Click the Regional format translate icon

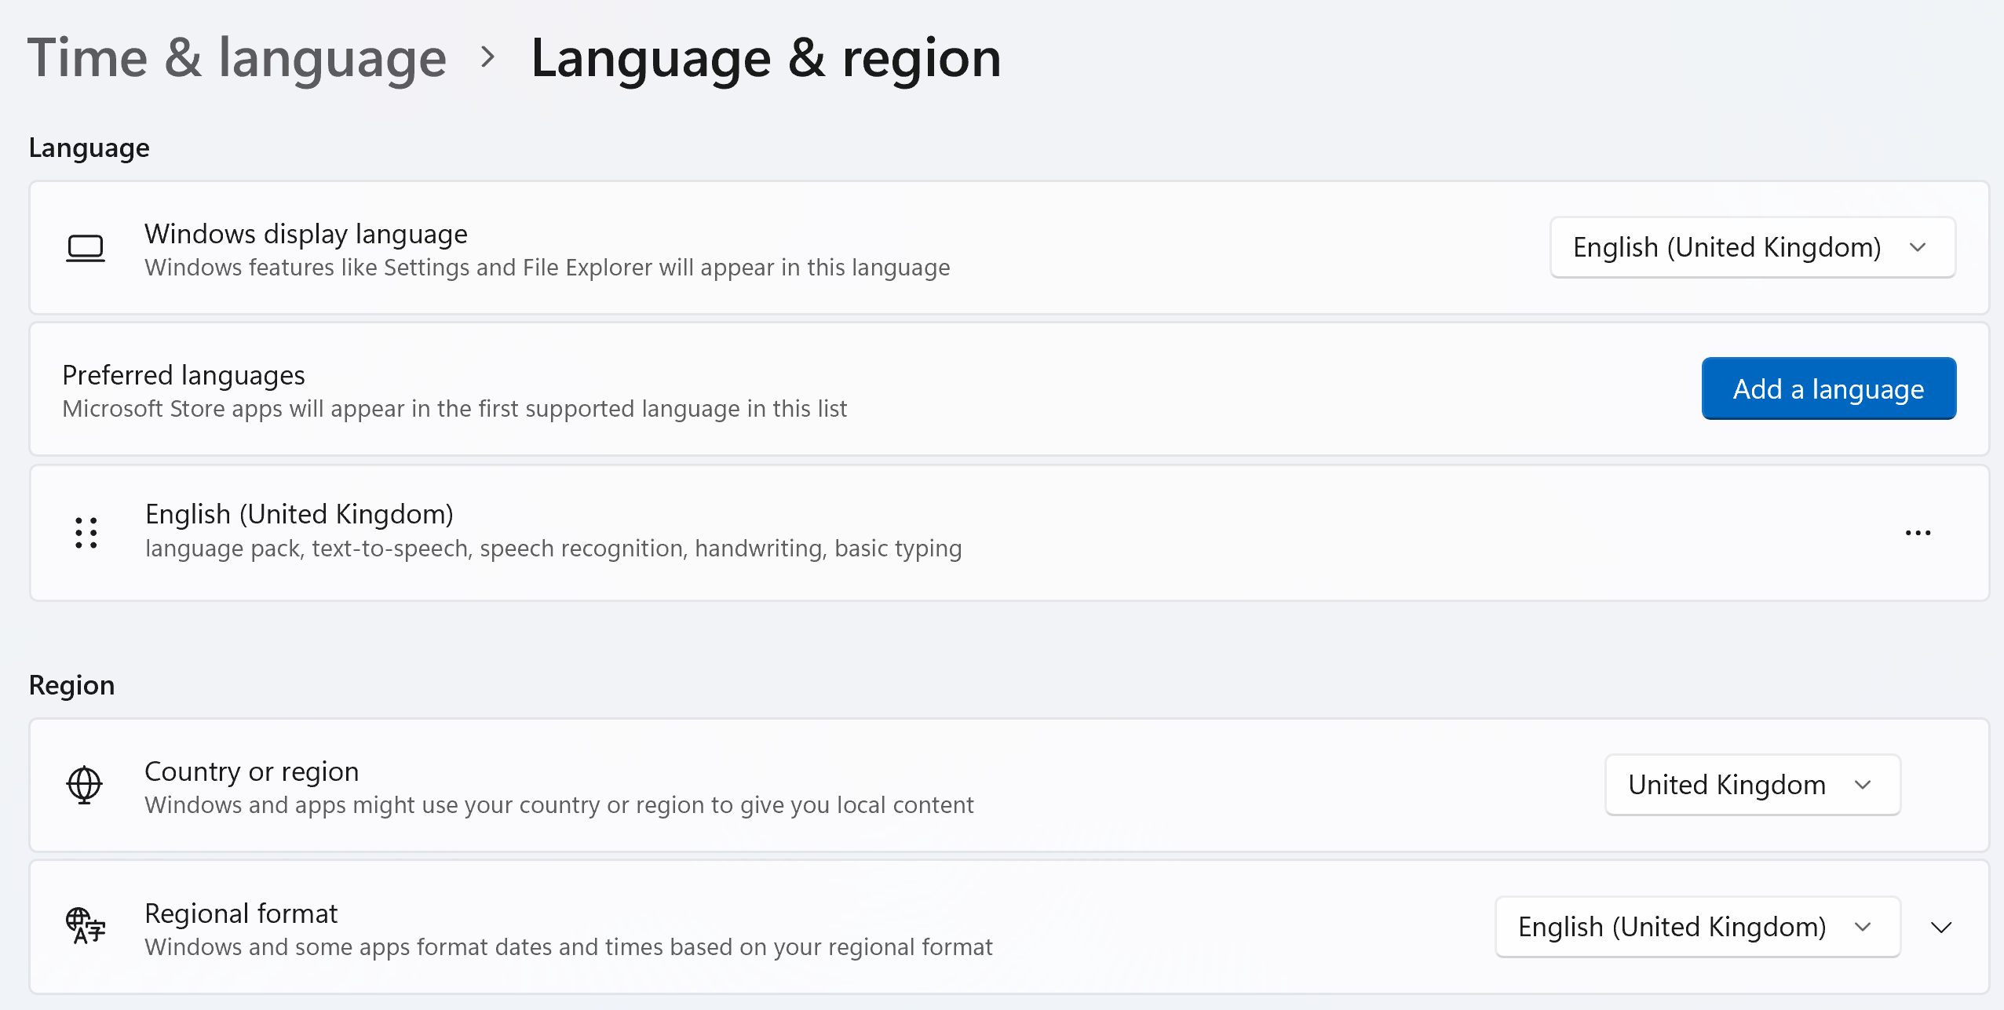point(86,926)
